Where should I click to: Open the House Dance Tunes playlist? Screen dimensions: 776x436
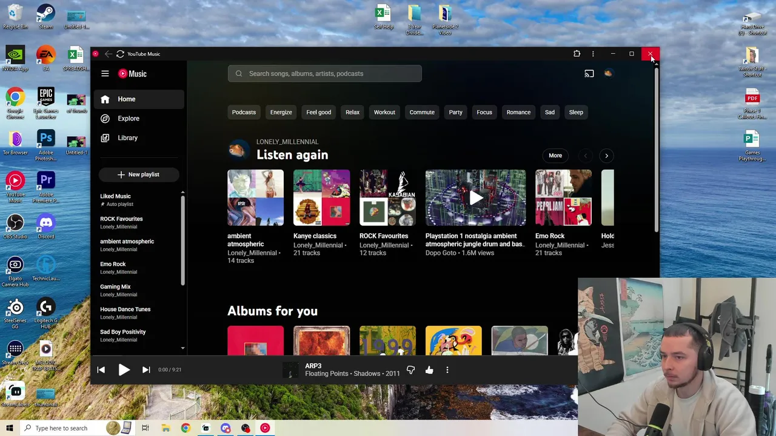coord(139,313)
